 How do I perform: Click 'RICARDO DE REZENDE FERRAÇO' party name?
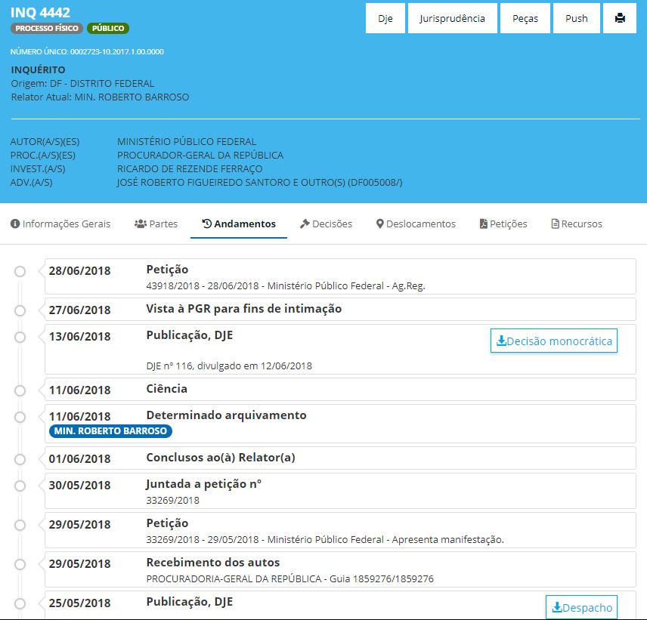click(x=190, y=168)
